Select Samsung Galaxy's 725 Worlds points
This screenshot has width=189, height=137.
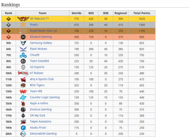(76, 43)
